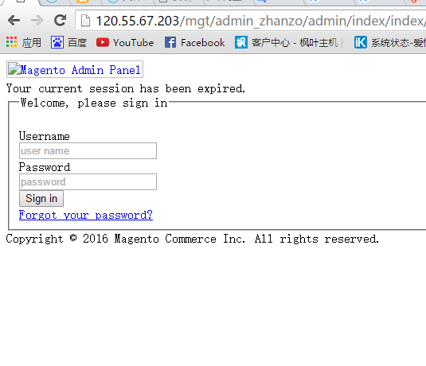Viewport: 426px width, 366px height.
Task: Open the 客户中心 - 枫叶主机 bookmark
Action: point(286,43)
